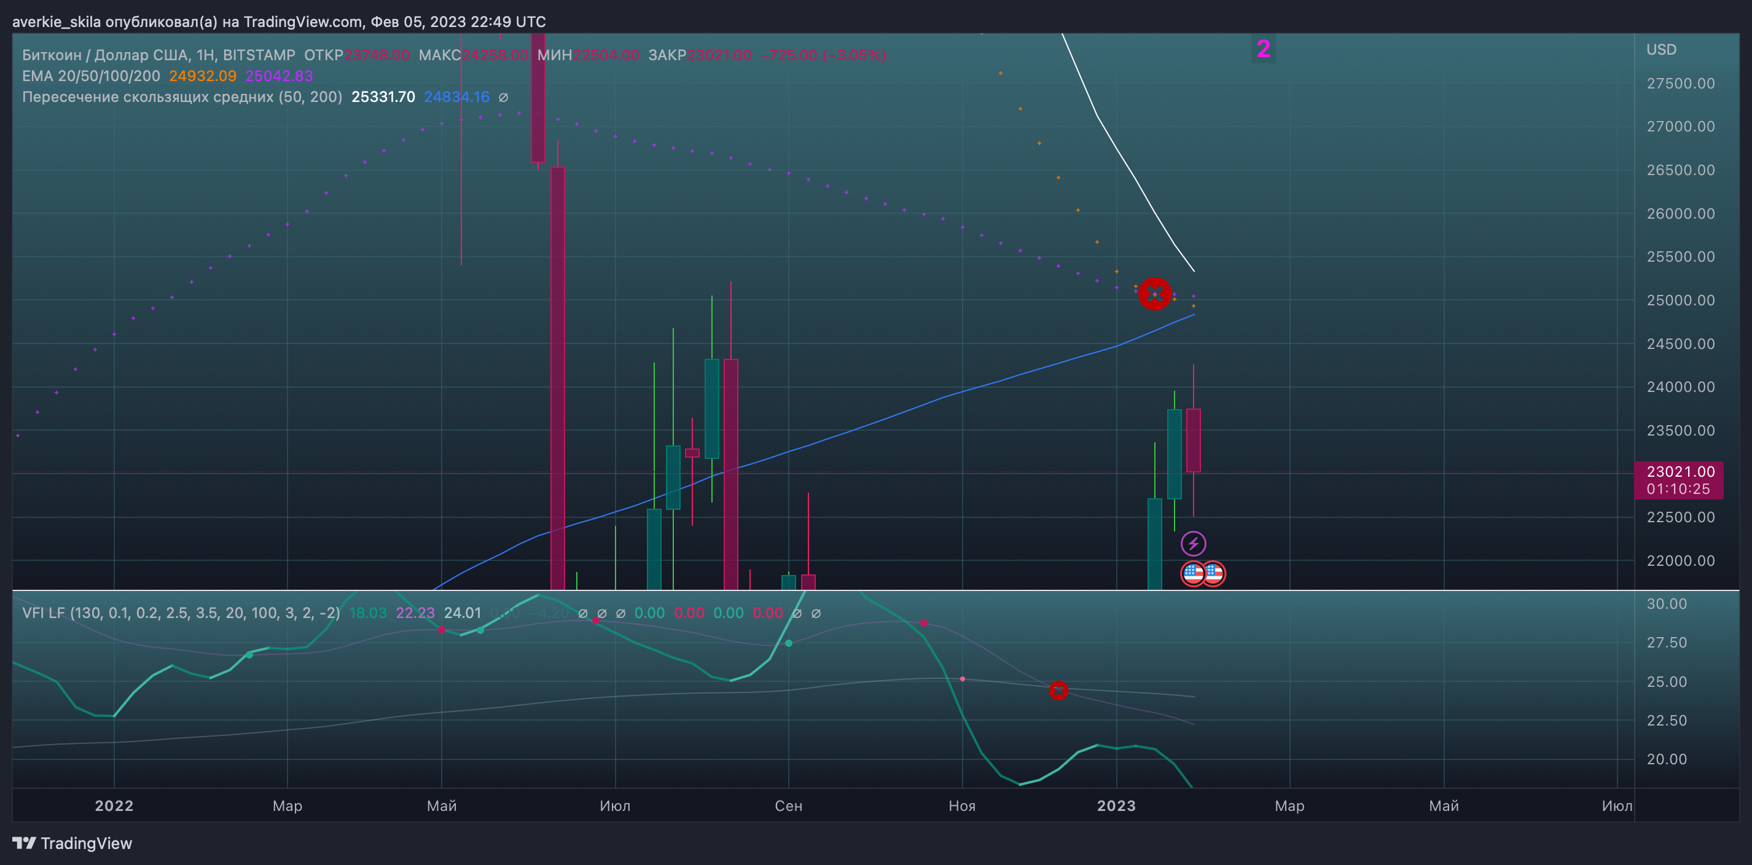Image resolution: width=1752 pixels, height=865 pixels.
Task: Click the author name averkie_skila in caption
Action: tap(57, 22)
